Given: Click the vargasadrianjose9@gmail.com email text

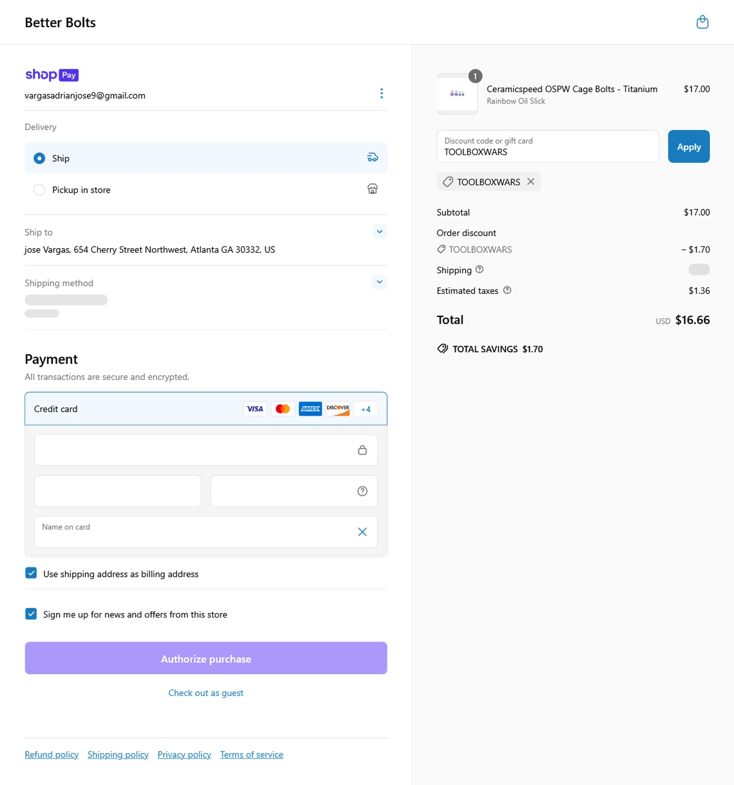Looking at the screenshot, I should pos(85,96).
